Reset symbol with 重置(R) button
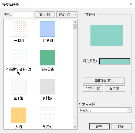This screenshot has width=135, height=133. (115, 89)
